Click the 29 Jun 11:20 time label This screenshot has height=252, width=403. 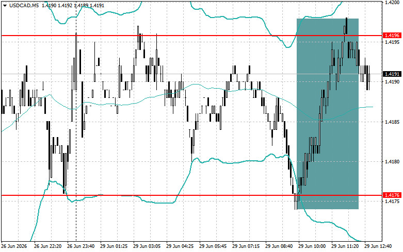pos(345,246)
